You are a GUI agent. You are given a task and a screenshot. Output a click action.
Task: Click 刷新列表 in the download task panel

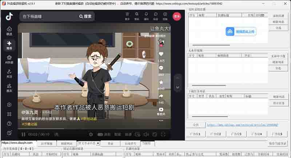[x=279, y=97]
